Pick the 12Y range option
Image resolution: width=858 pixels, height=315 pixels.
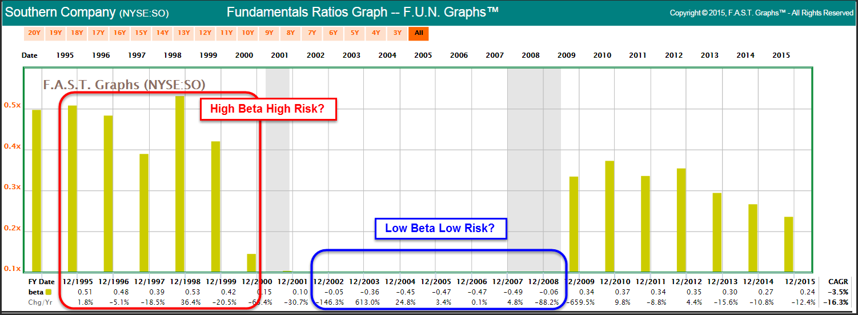[x=205, y=33]
